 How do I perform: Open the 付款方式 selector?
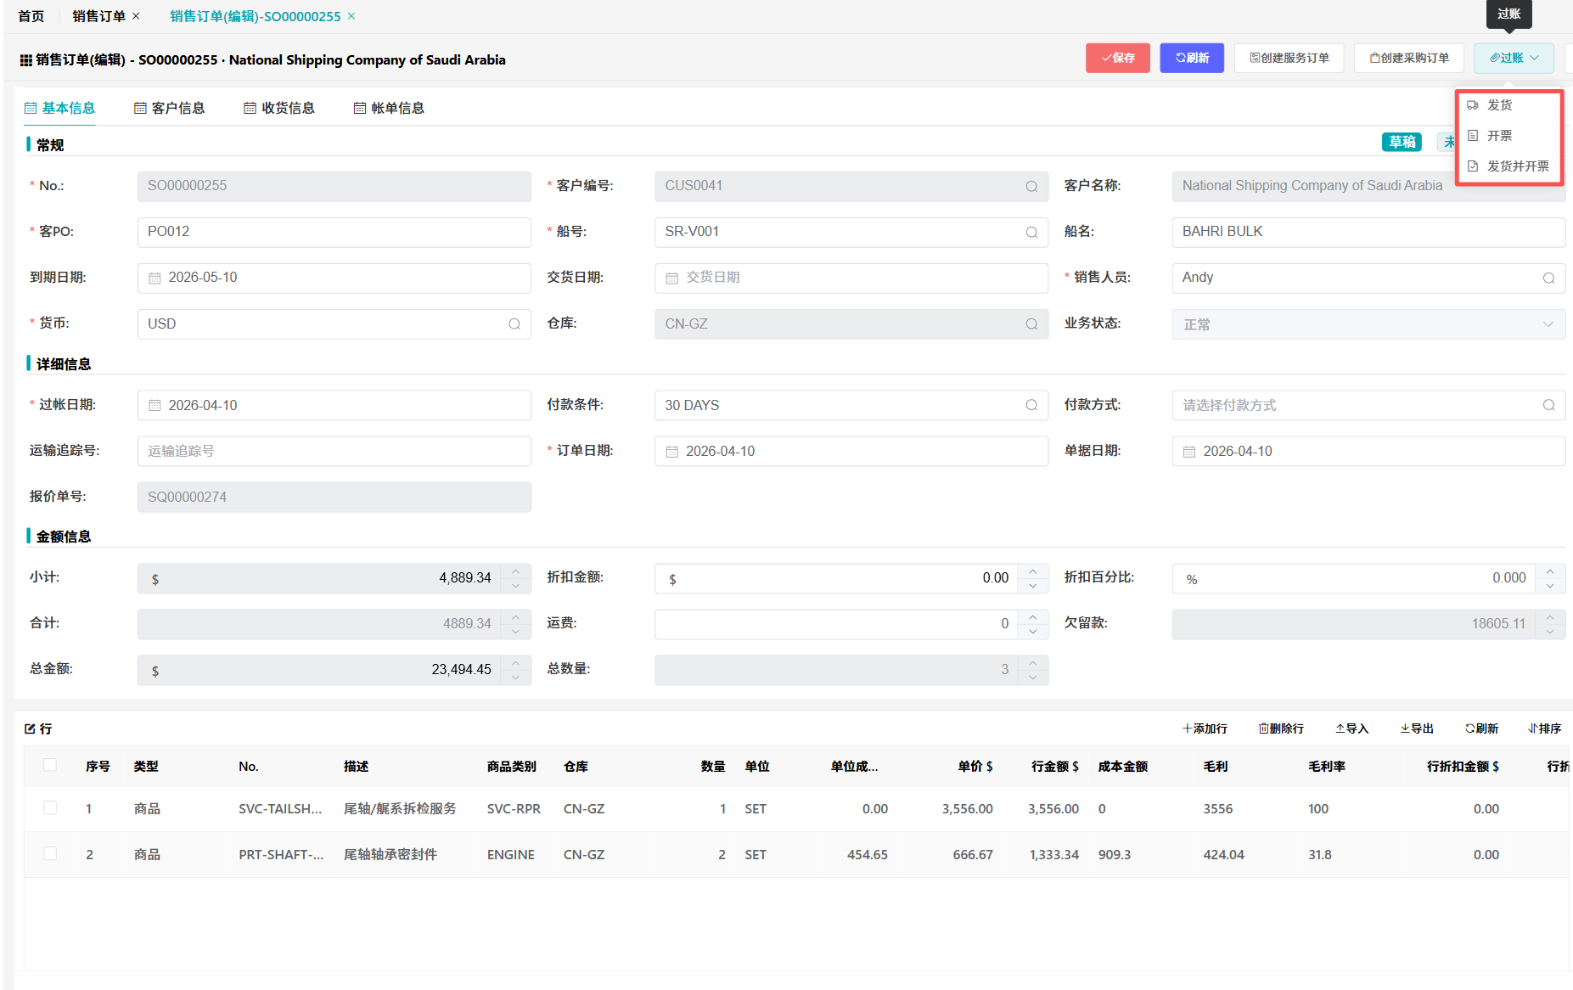(1368, 406)
